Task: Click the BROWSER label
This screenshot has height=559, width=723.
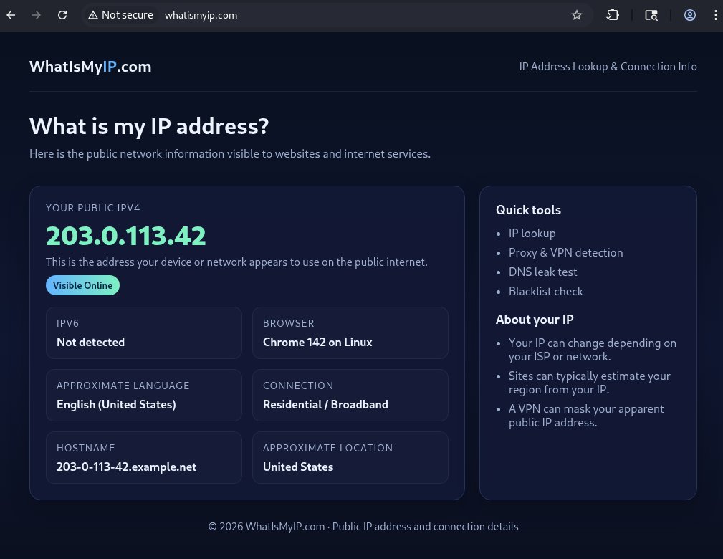Action: point(289,323)
